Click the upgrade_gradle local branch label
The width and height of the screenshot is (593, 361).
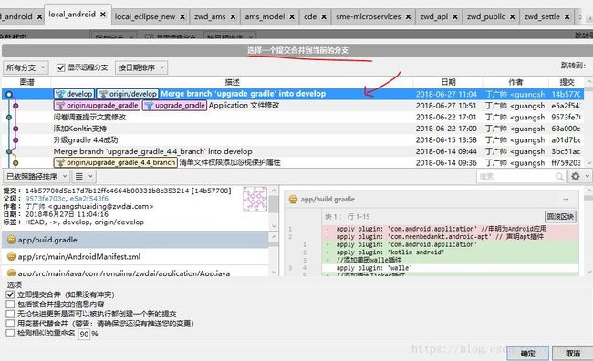click(x=174, y=105)
